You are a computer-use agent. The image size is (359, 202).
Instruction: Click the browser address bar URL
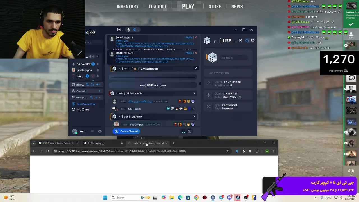123,151
